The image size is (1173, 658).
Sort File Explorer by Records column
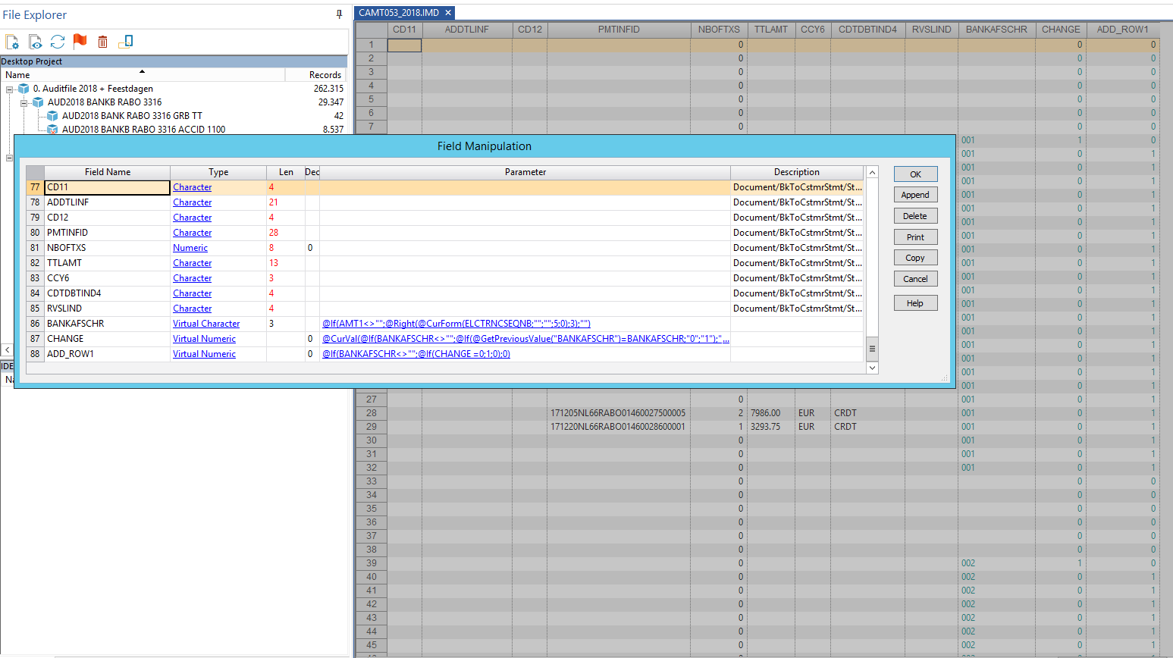point(325,75)
